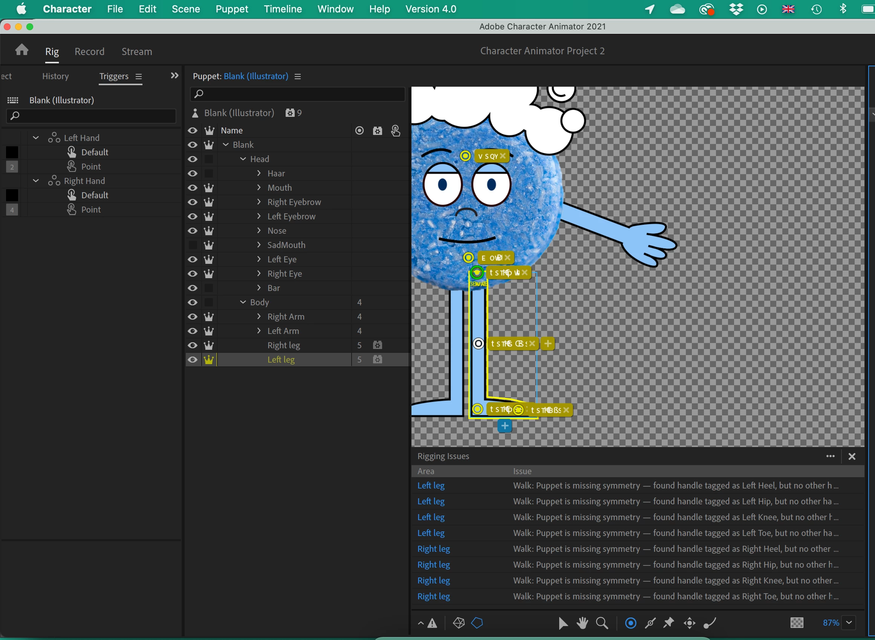Click the Right leg link in Rigging Issues
The height and width of the screenshot is (640, 875).
coord(433,549)
